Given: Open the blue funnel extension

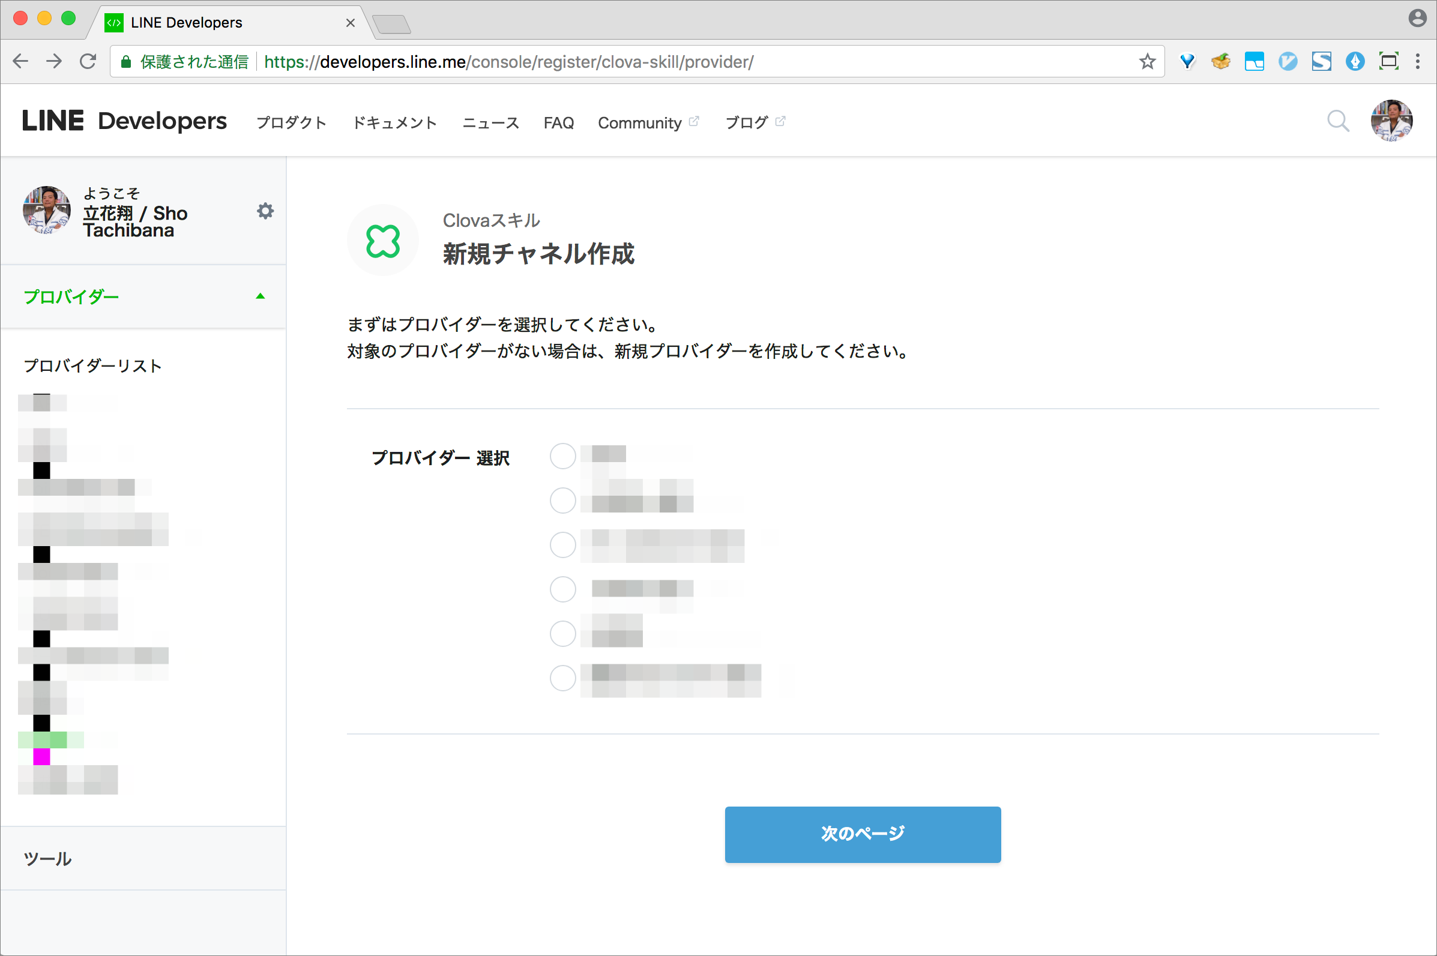Looking at the screenshot, I should coord(1187,61).
